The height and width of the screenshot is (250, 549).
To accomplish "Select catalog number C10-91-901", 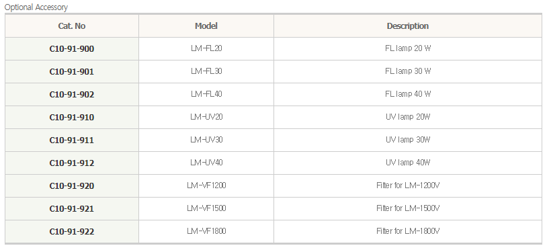I will [72, 72].
